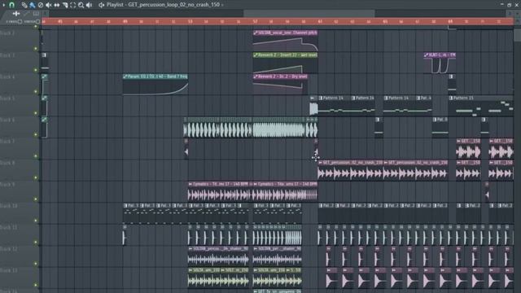Select the Playback speaker tool
Screen dimensions: 521x293
[89, 5]
